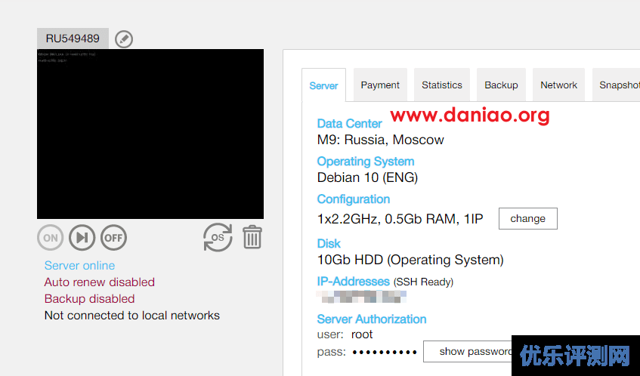Click the Server online status text
Image resolution: width=640 pixels, height=376 pixels.
coord(79,266)
